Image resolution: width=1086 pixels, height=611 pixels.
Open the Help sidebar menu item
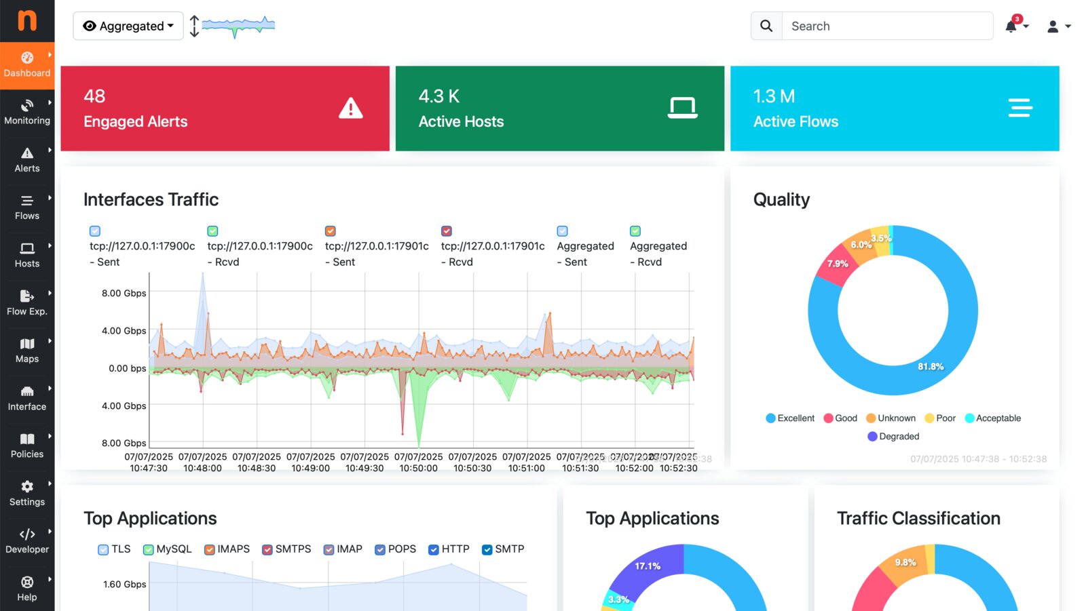tap(27, 589)
